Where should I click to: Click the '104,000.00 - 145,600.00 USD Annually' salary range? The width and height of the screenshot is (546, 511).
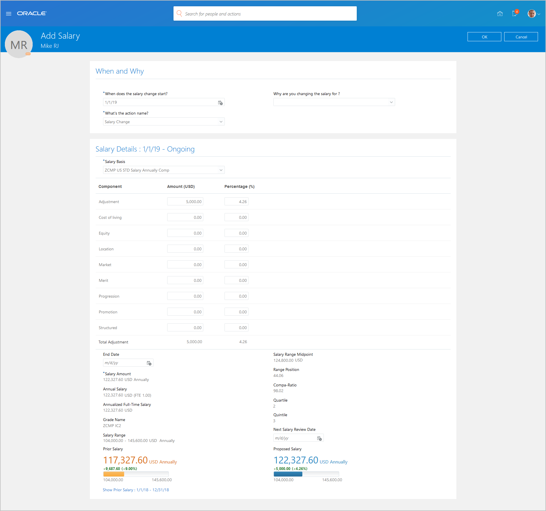tap(139, 441)
